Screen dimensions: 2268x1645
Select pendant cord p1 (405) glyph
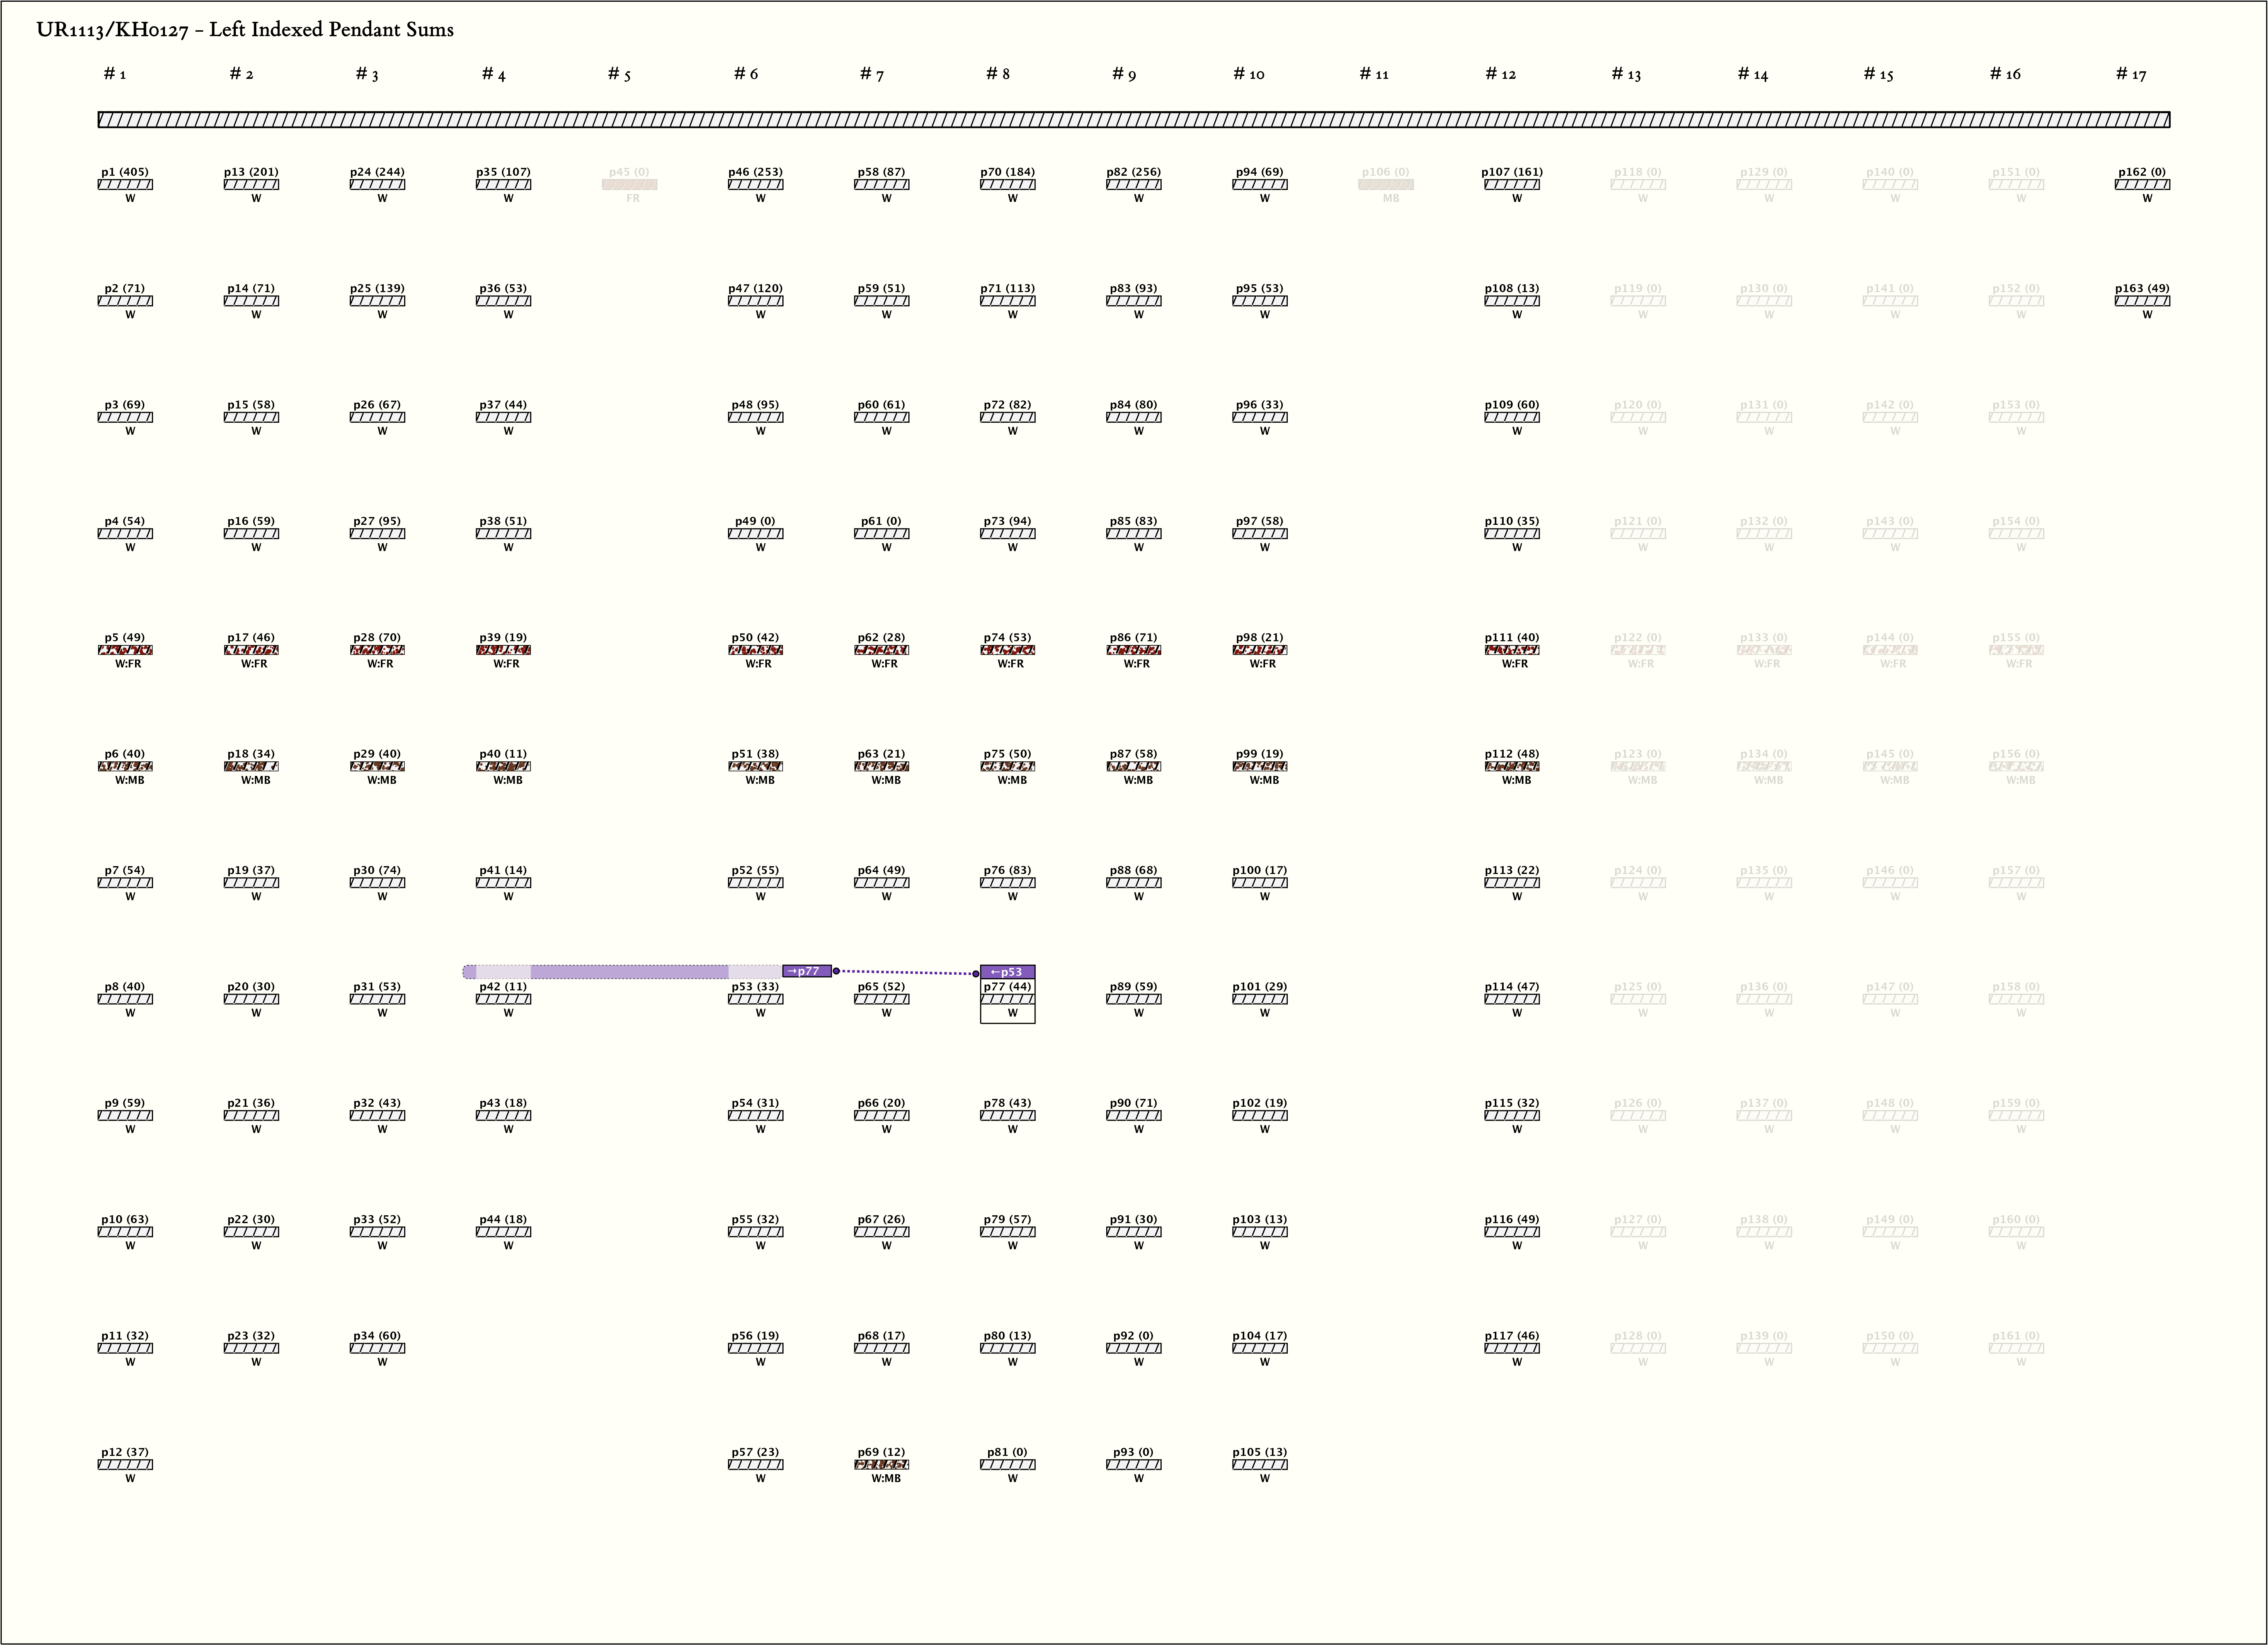(x=125, y=184)
